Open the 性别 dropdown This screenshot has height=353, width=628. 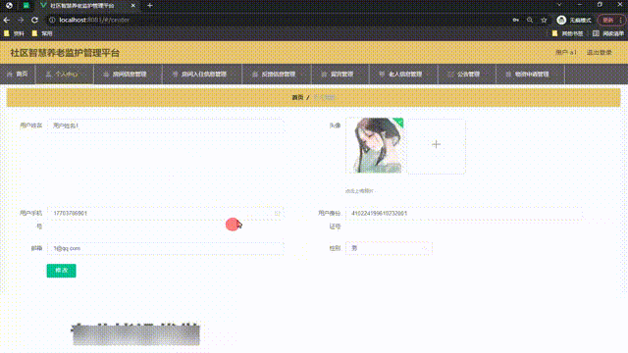click(x=389, y=248)
